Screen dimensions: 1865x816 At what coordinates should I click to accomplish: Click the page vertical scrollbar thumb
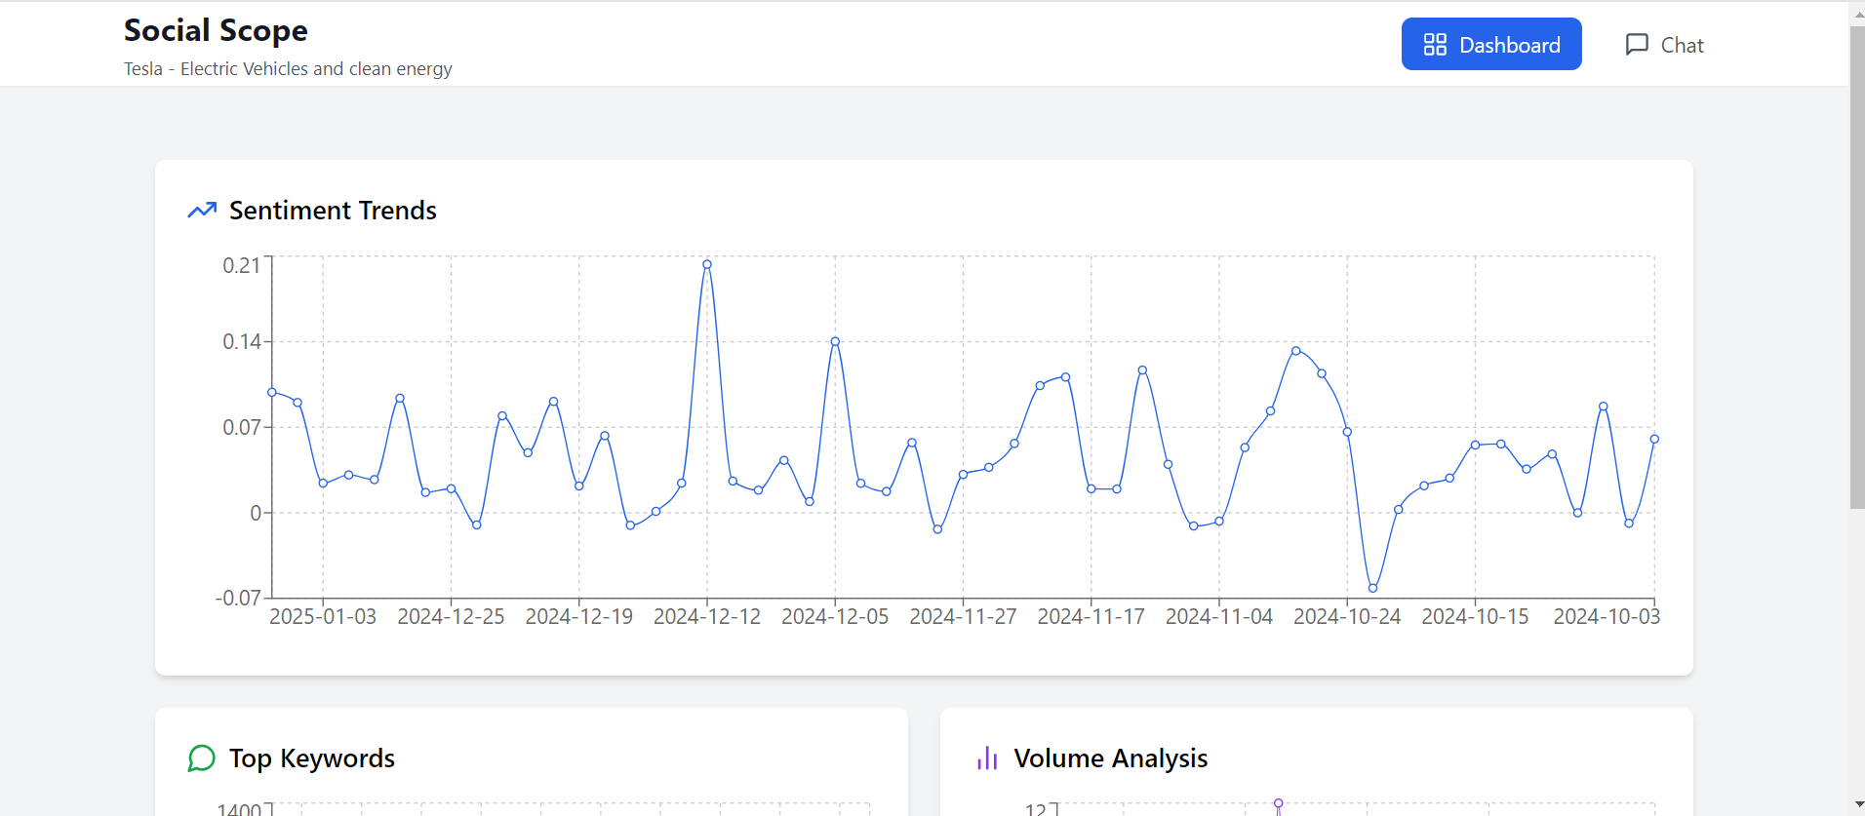[1857, 267]
